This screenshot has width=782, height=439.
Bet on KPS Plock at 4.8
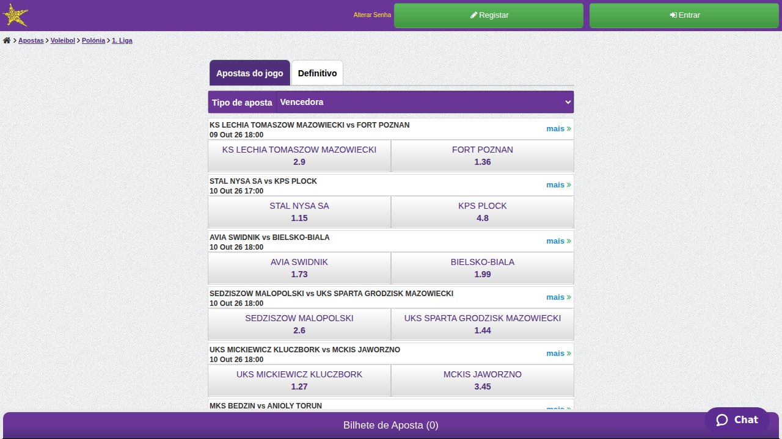coord(483,212)
